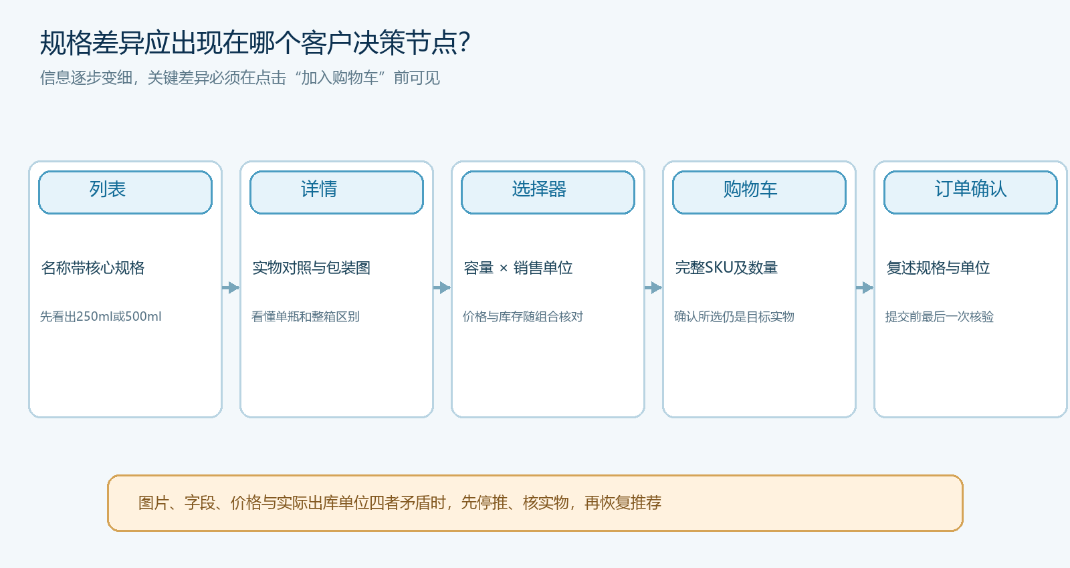Screen dimensions: 1070x568
Task: Click the text 价格与库存随组合核对
Action: click(x=523, y=317)
